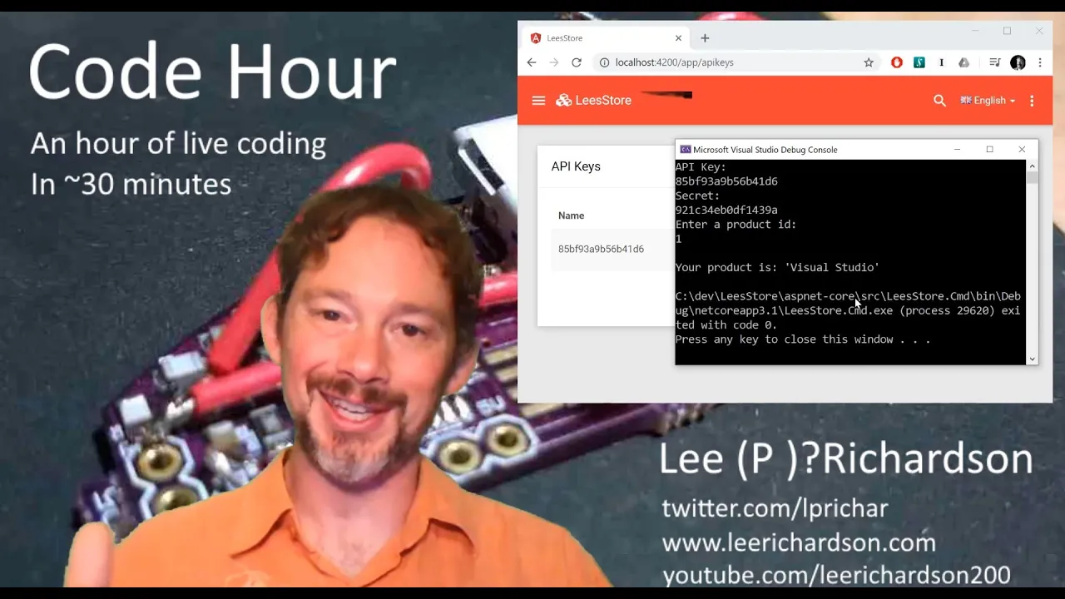Click the youtube.com/leerichardson200 text
The image size is (1065, 599).
836,575
